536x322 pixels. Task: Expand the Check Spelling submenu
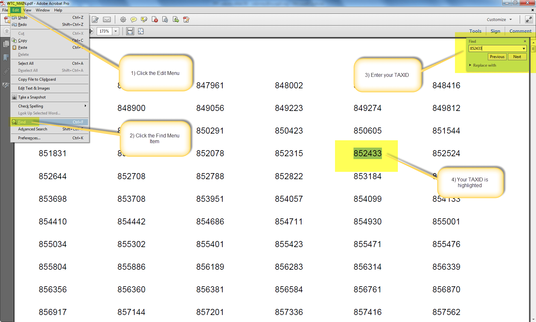pos(50,106)
